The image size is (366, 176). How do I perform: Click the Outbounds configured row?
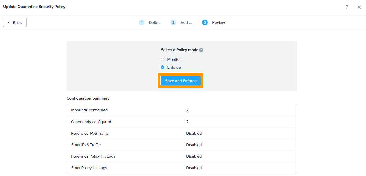[x=182, y=121]
